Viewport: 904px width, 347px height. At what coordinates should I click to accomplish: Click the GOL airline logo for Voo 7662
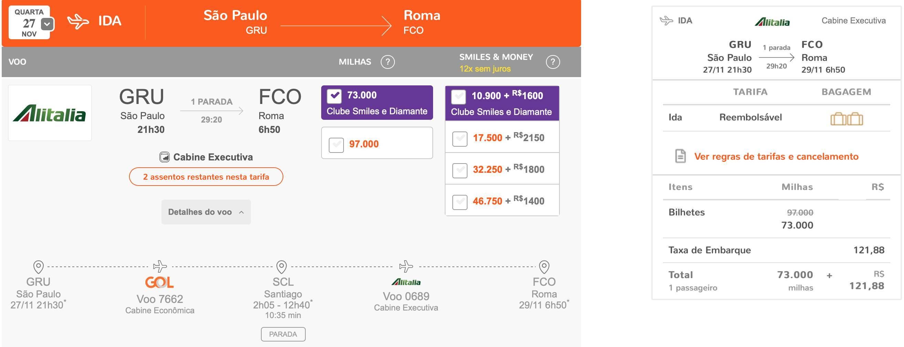[159, 282]
